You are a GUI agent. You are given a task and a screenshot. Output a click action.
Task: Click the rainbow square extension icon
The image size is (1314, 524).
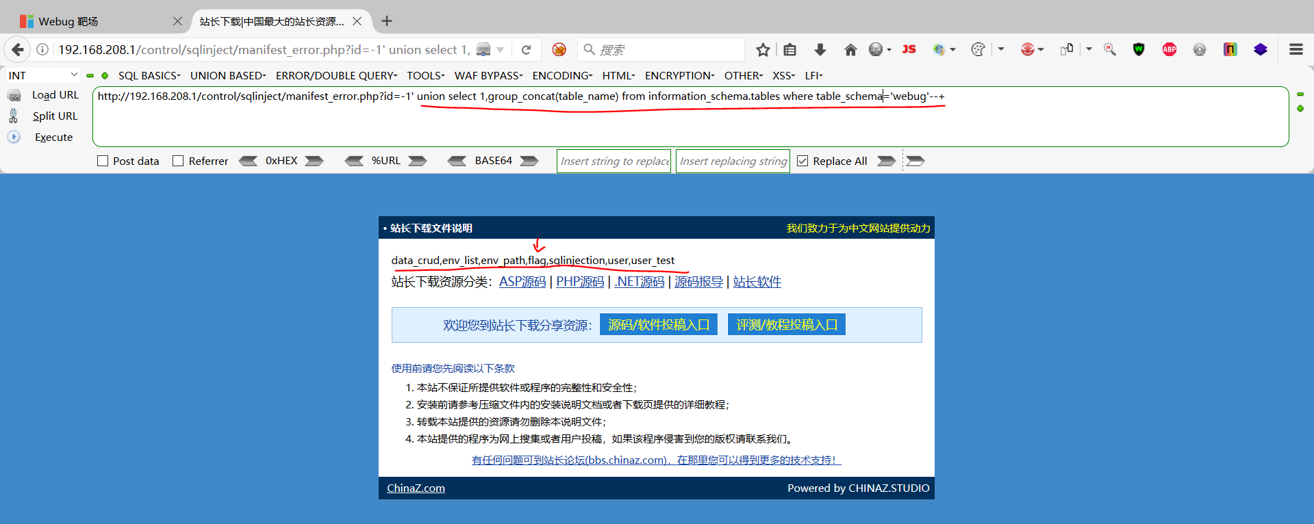click(x=1230, y=49)
